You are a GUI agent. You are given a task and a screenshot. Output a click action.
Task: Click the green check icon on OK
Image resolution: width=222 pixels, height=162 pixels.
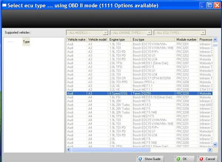click(179, 159)
